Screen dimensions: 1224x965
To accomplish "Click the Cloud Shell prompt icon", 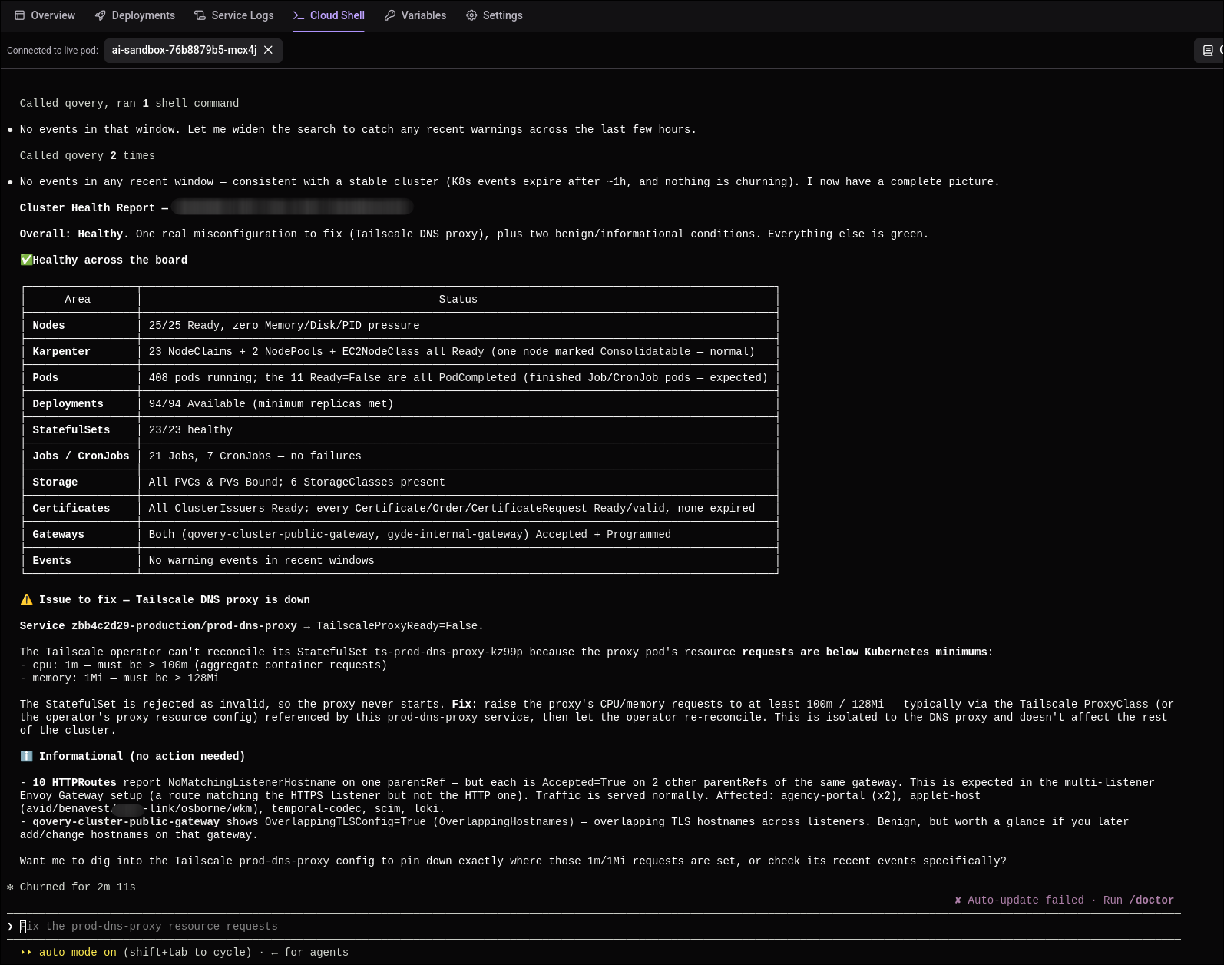I will click(299, 15).
